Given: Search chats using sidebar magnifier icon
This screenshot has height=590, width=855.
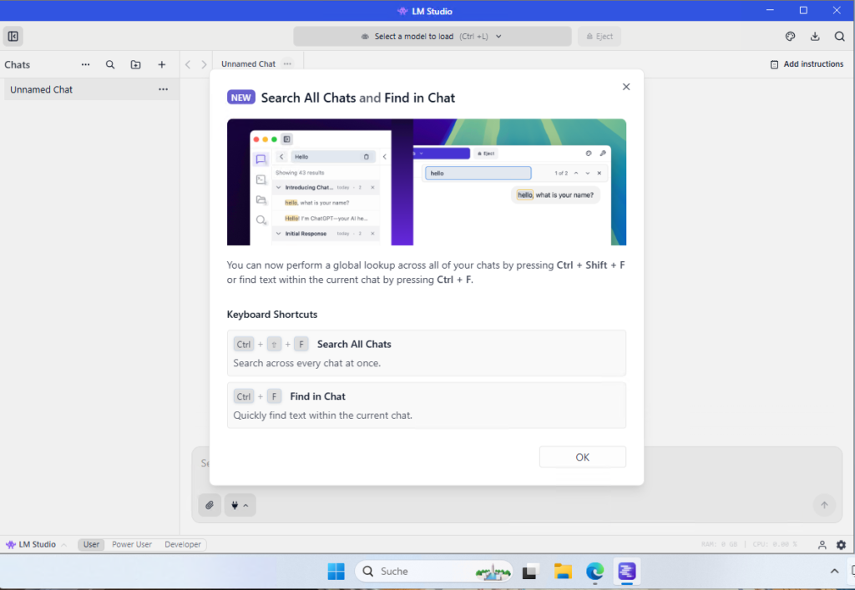Looking at the screenshot, I should 110,64.
